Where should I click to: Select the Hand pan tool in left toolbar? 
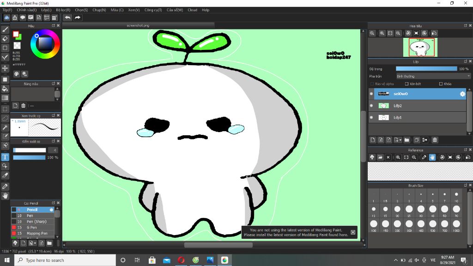(x=5, y=196)
